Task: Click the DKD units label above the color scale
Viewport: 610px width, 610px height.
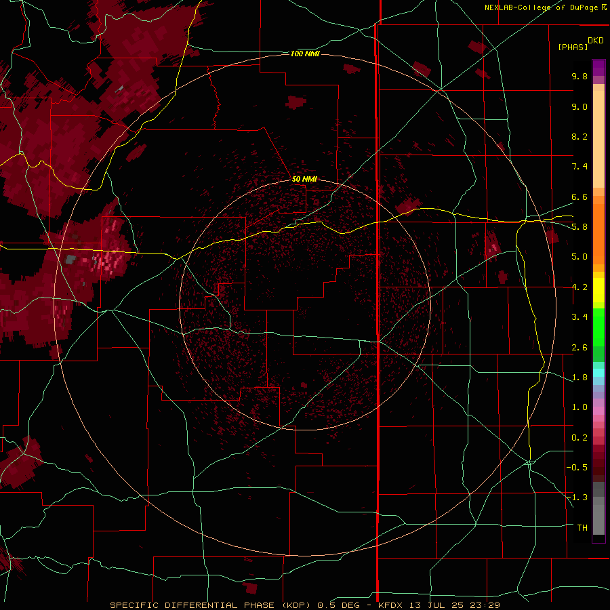Action: click(x=596, y=41)
